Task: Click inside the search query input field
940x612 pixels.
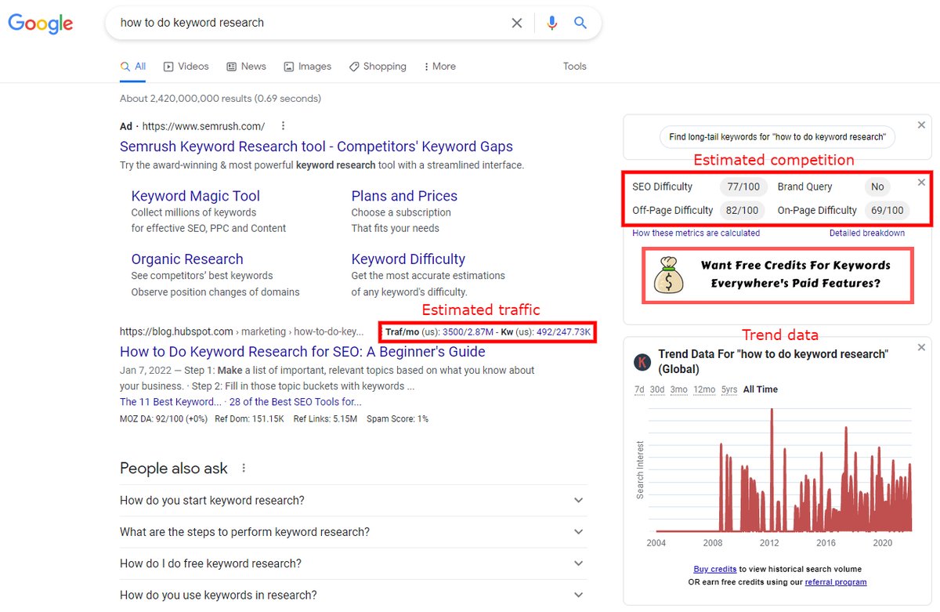Action: [x=305, y=24]
